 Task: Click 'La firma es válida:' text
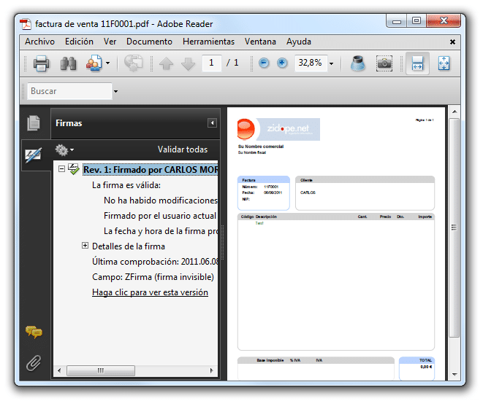point(126,185)
